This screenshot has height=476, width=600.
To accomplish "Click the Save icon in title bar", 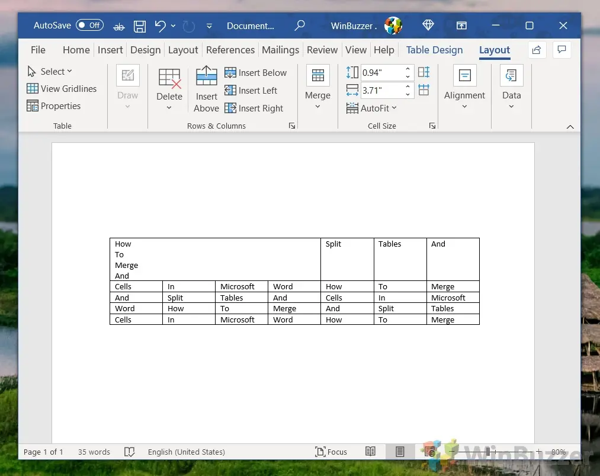I will (x=140, y=25).
